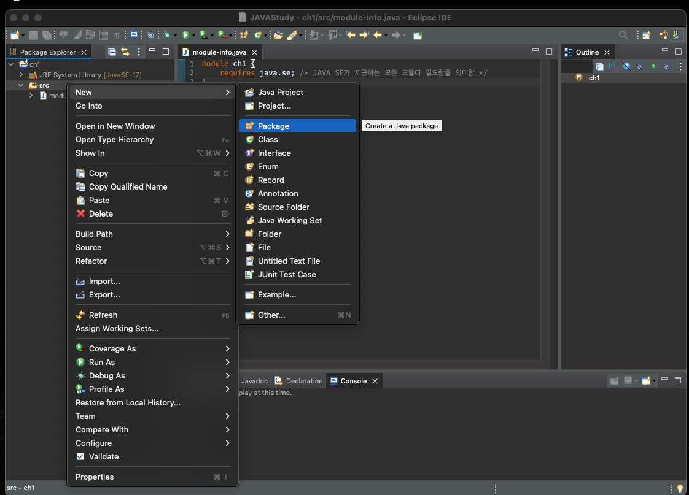Expand the JRE System Library node
The image size is (689, 495).
[x=21, y=75]
